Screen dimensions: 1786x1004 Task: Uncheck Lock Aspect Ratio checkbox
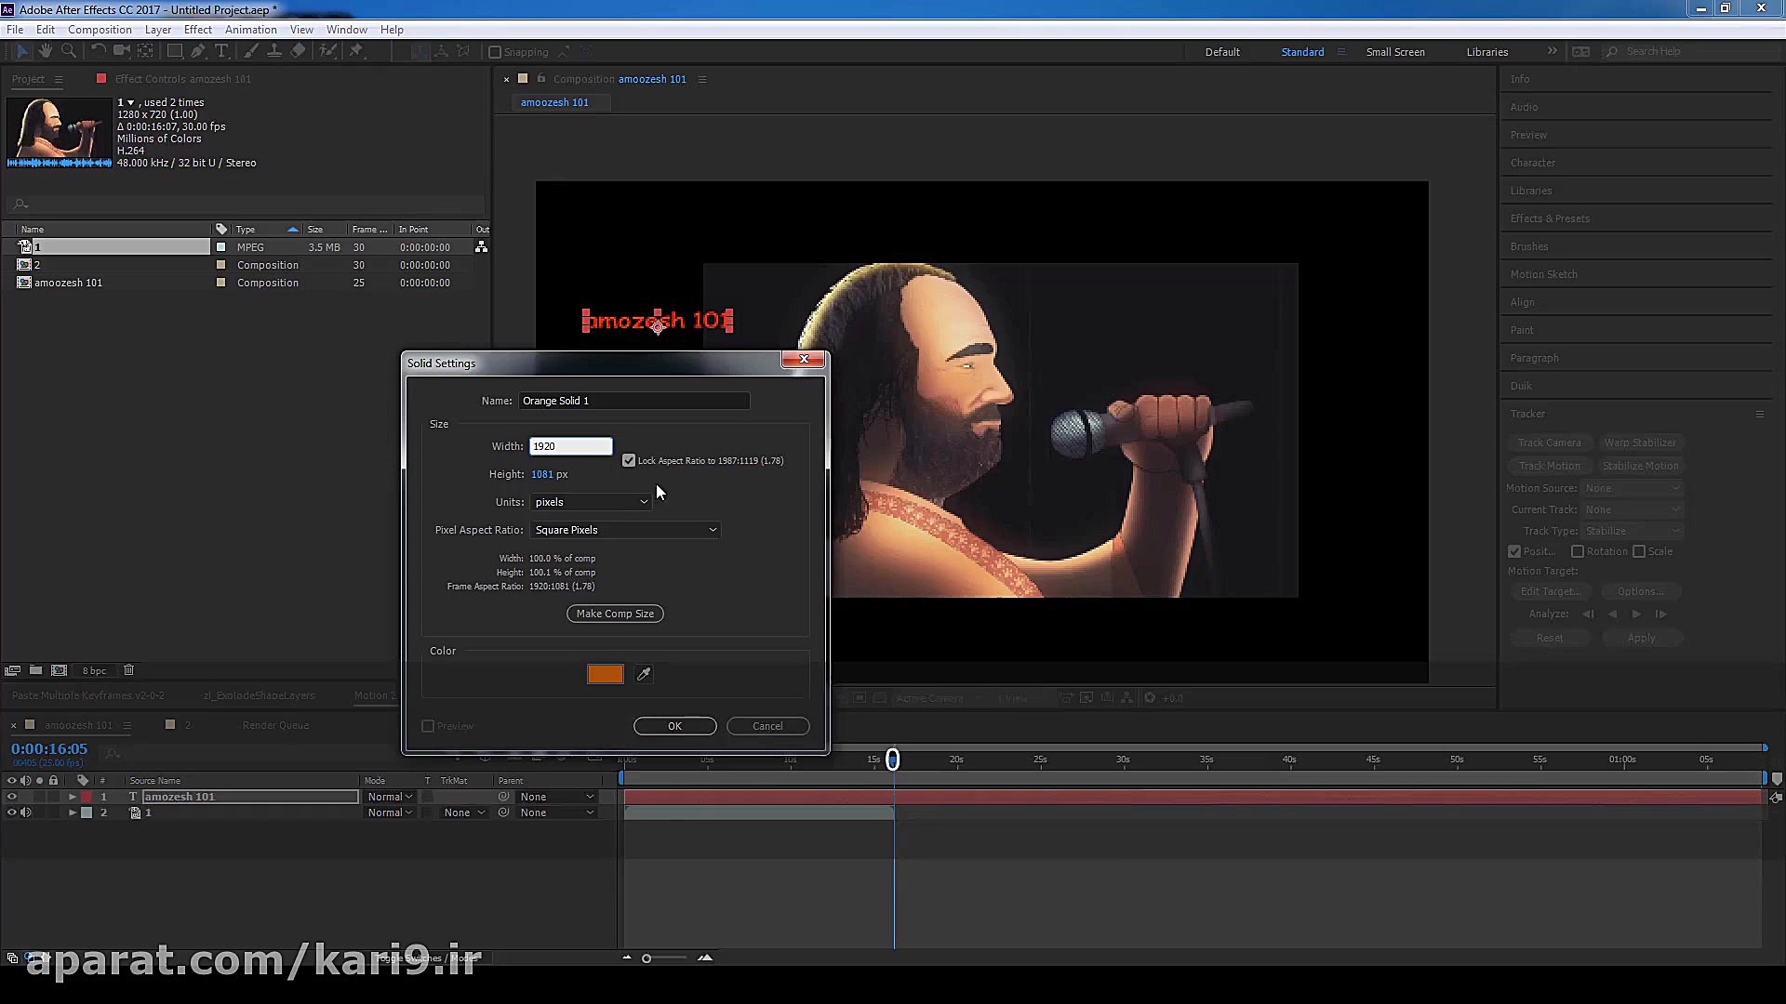coord(629,460)
